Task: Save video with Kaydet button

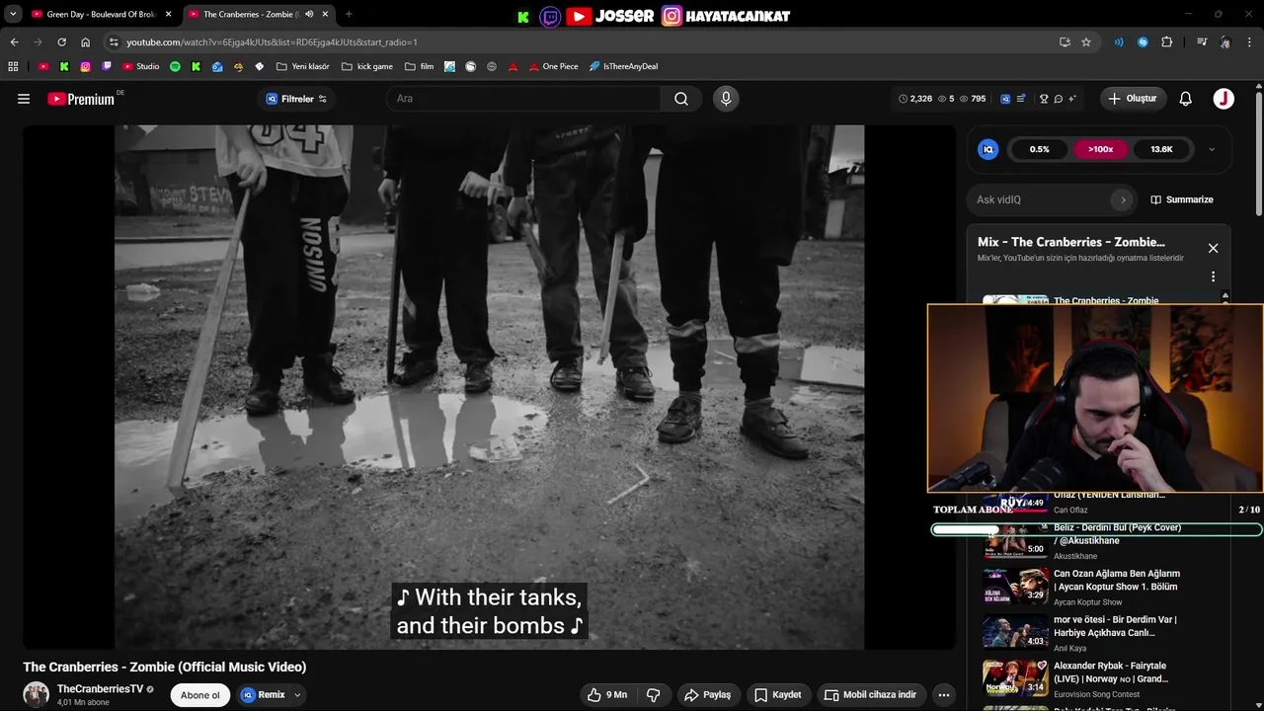Action: (778, 695)
